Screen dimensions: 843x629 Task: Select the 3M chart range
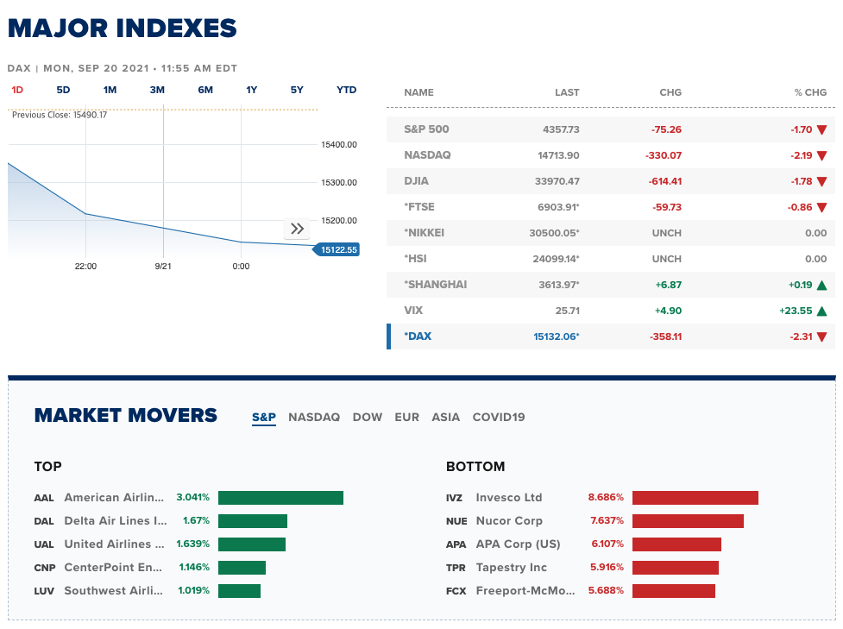(157, 90)
